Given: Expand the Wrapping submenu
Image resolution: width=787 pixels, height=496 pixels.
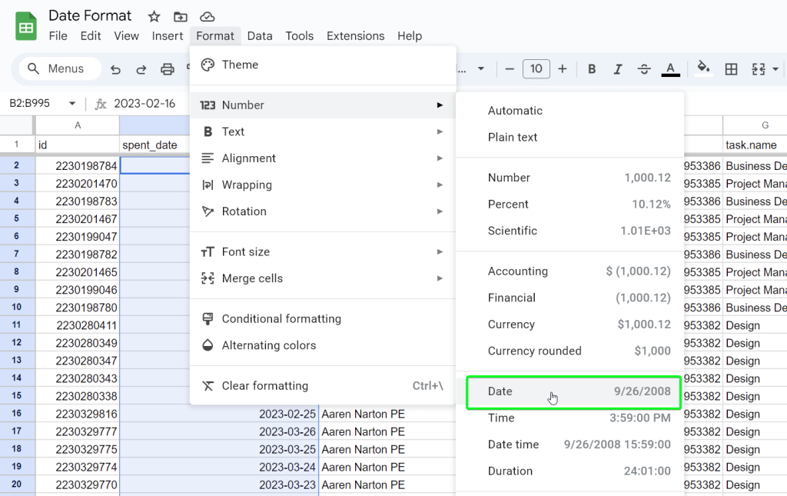Looking at the screenshot, I should [323, 185].
